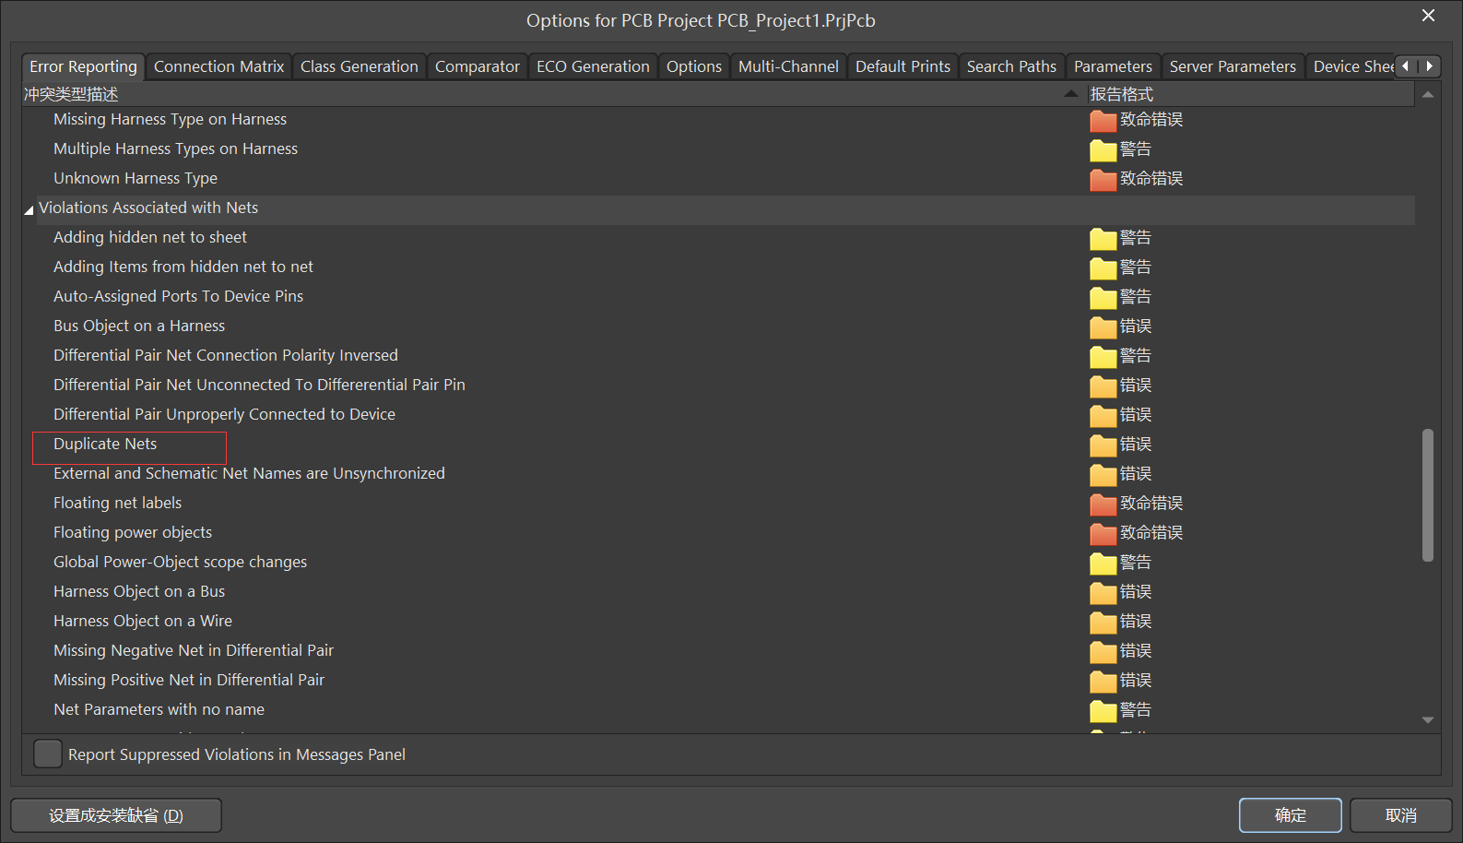Click error icon for External and Schematic Net Names
The image size is (1463, 843).
click(1103, 474)
